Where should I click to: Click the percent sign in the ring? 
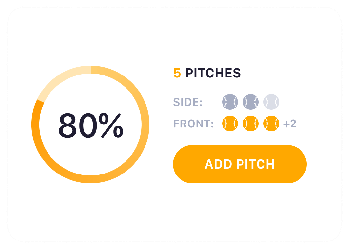point(111,125)
